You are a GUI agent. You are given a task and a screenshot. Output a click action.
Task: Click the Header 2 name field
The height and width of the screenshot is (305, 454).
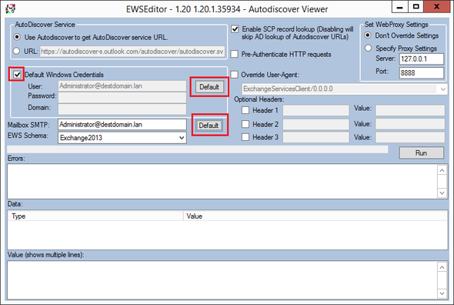(x=316, y=124)
